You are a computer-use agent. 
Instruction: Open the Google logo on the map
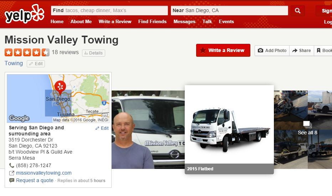pos(19,118)
